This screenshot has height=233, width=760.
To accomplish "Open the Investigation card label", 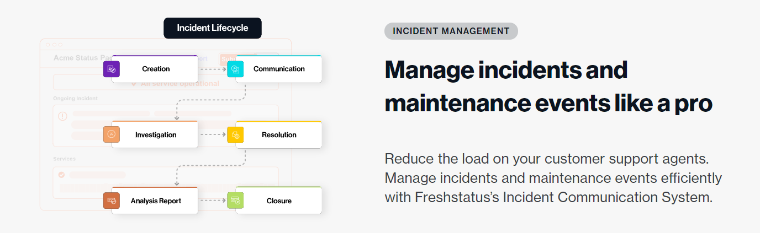I will point(156,135).
